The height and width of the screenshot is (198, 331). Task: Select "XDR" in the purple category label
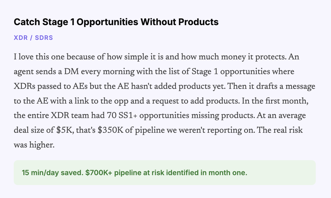coord(20,38)
